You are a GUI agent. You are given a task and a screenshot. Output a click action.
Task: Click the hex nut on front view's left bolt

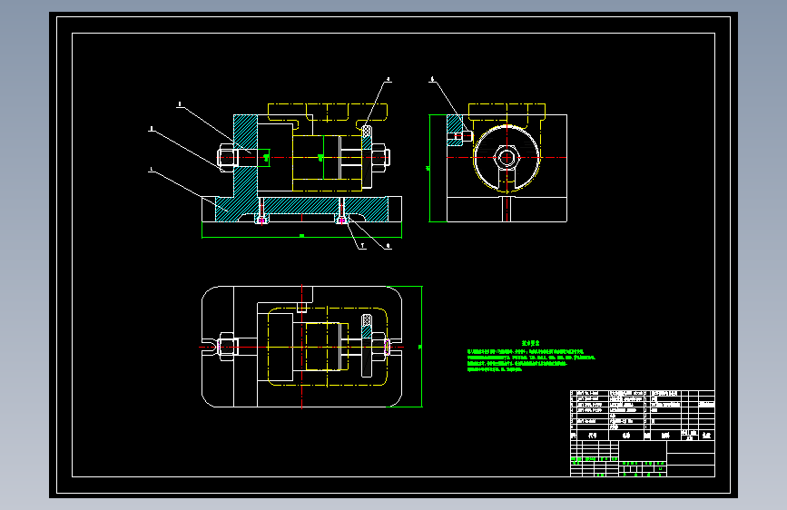tap(227, 158)
